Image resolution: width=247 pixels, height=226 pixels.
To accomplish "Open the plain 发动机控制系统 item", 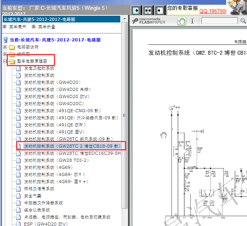I will [x=39, y=75].
